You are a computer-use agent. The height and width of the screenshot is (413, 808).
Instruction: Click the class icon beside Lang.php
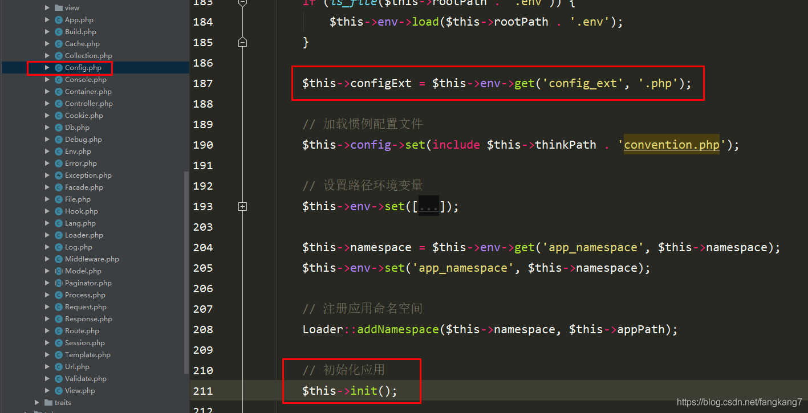coord(58,223)
